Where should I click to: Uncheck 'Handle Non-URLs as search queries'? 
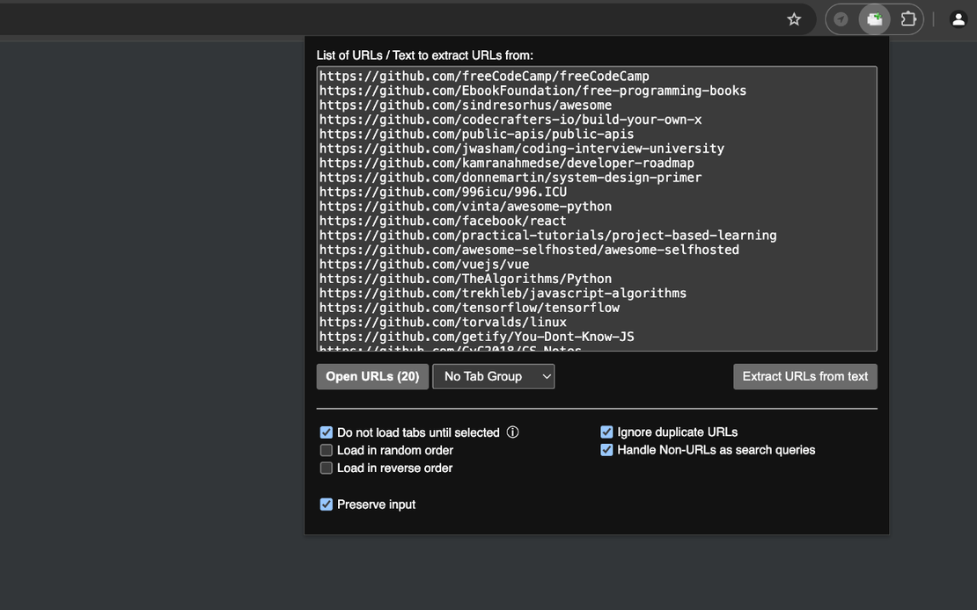(606, 448)
